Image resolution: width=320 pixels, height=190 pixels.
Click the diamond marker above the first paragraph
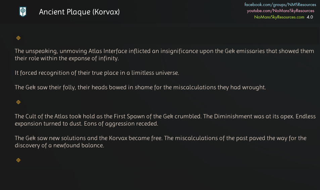(18, 38)
